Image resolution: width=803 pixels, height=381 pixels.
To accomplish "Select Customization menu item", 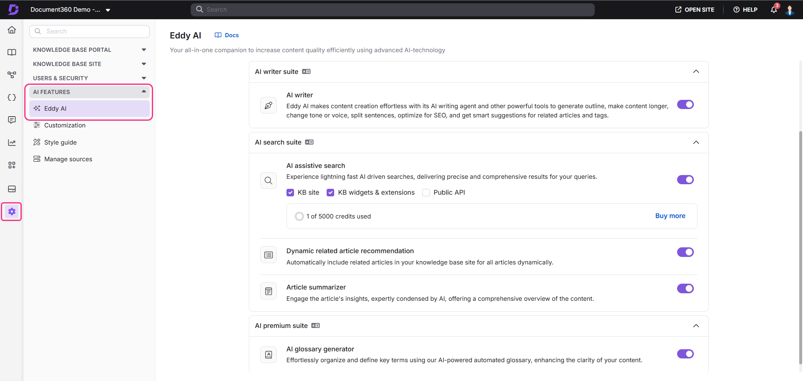I will pyautogui.click(x=90, y=125).
